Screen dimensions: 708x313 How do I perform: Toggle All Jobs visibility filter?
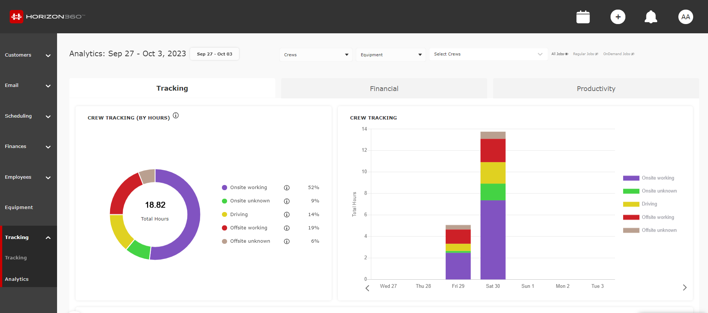559,54
